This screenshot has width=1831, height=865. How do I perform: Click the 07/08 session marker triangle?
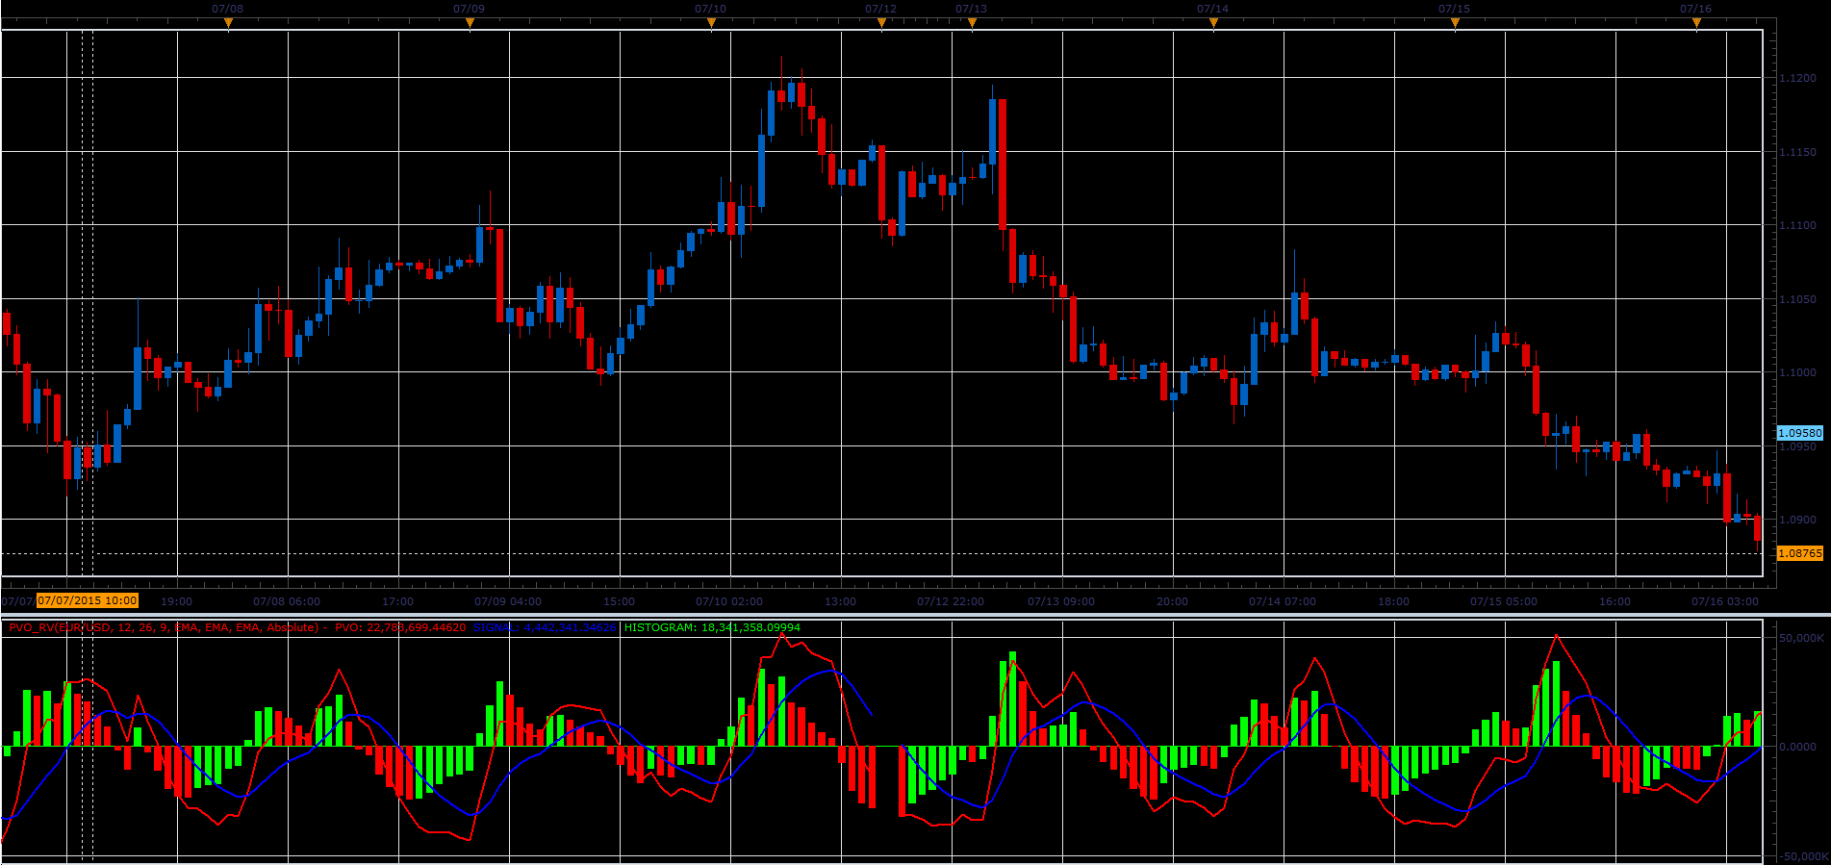click(x=228, y=25)
